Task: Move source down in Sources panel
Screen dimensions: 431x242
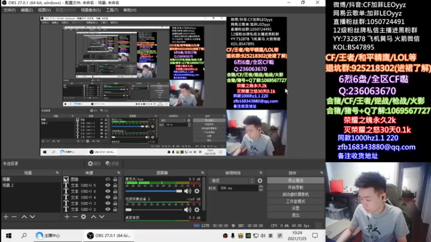Action: (102, 217)
